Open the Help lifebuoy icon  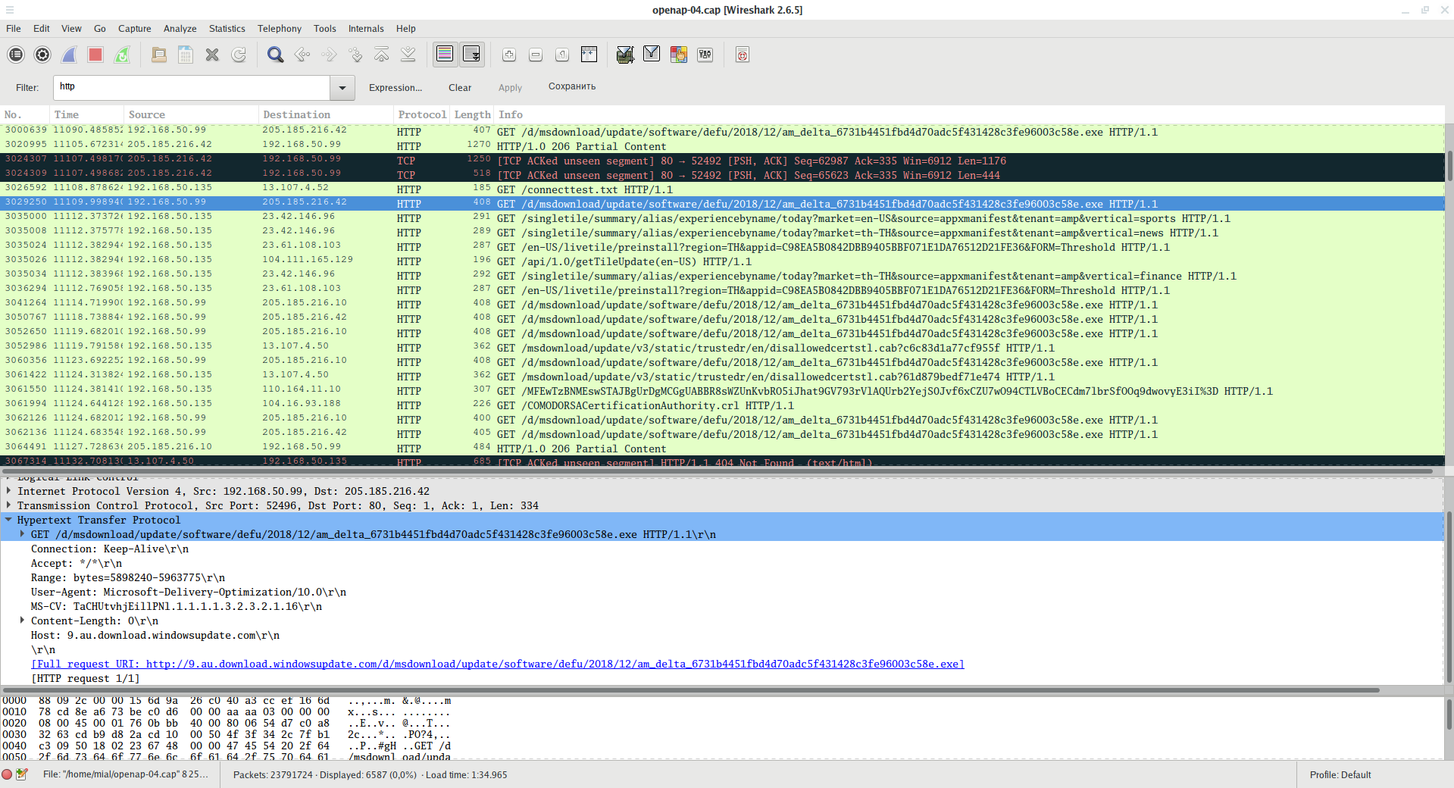coord(743,55)
